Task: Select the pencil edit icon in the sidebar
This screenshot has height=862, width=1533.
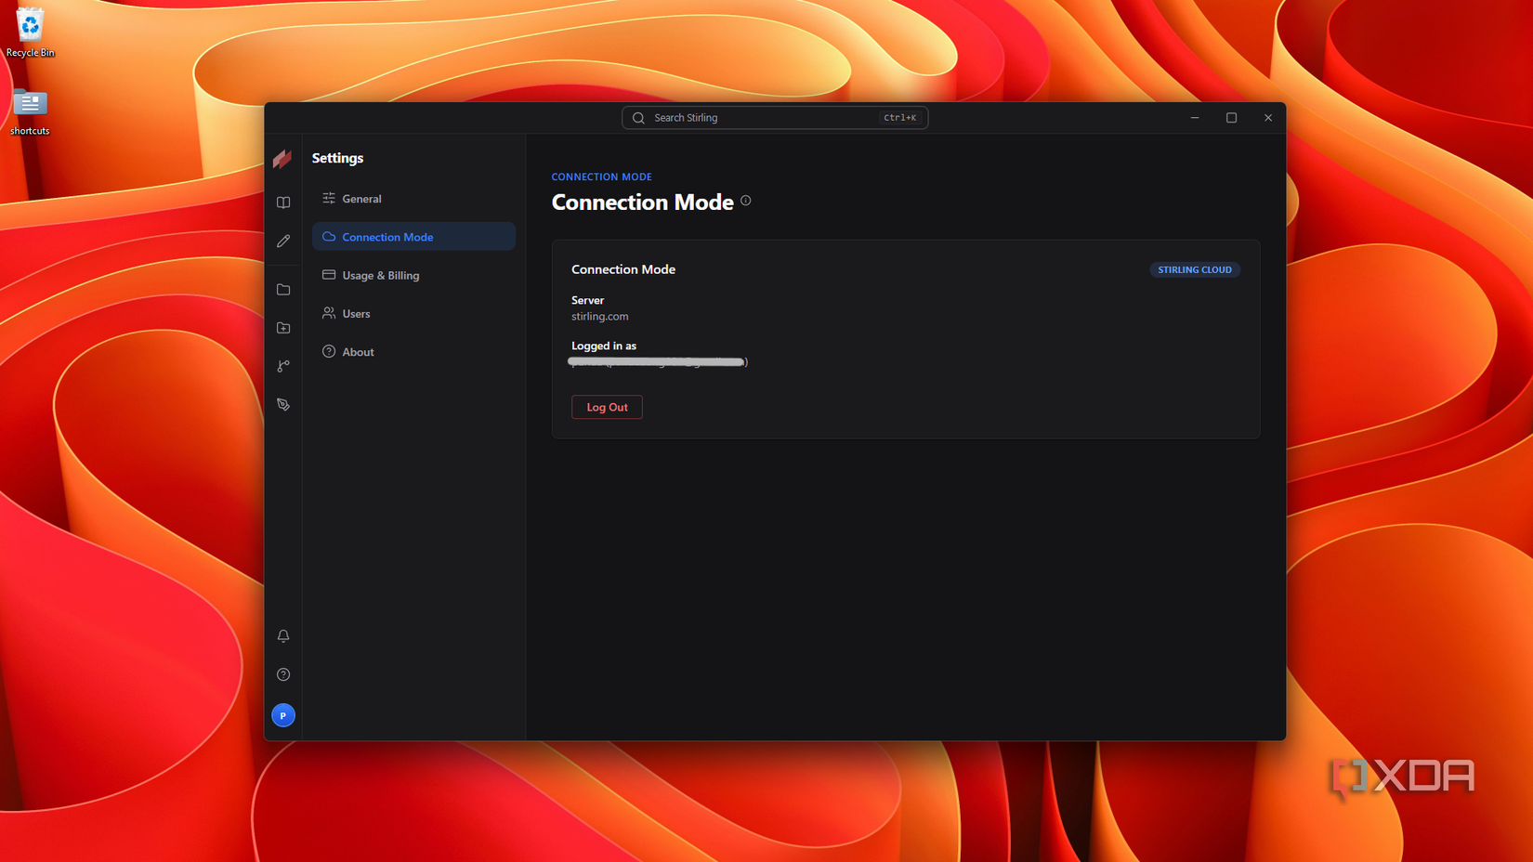Action: coord(283,241)
